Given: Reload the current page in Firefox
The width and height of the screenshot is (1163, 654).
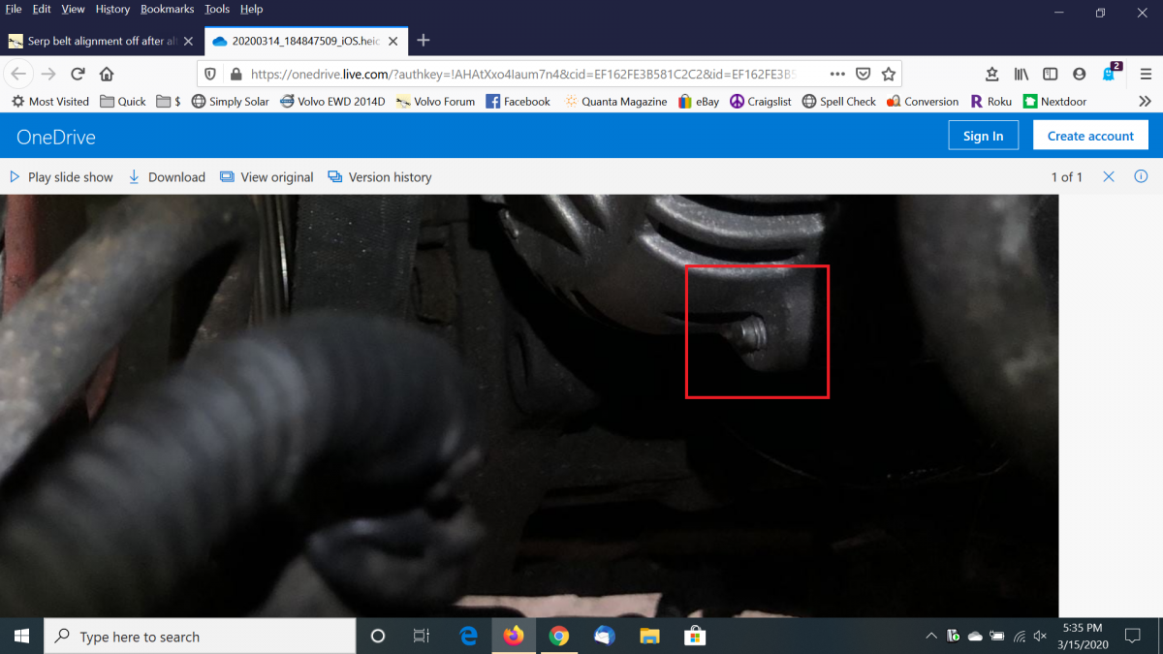Looking at the screenshot, I should click(78, 75).
